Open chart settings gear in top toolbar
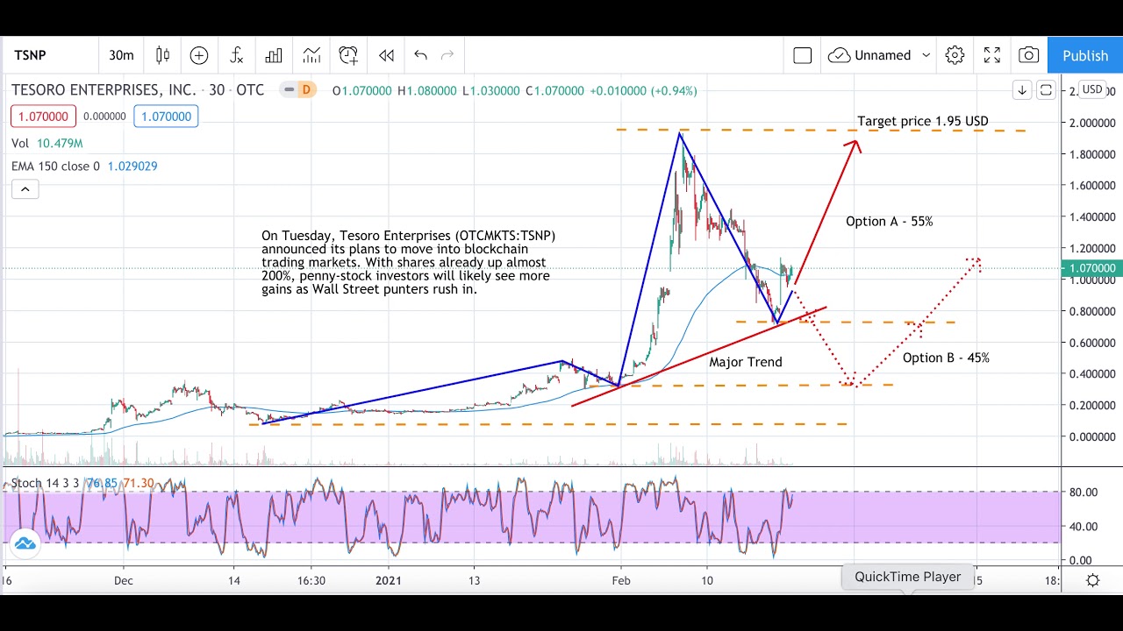1123x631 pixels. [955, 55]
